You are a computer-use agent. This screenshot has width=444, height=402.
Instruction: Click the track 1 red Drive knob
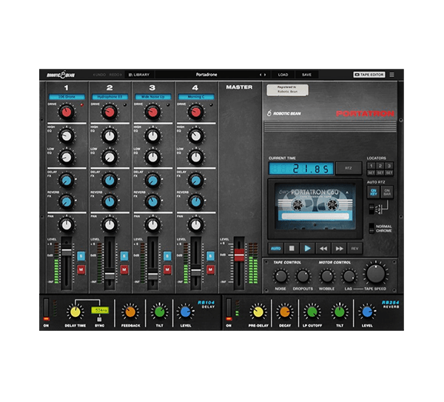pos(67,113)
